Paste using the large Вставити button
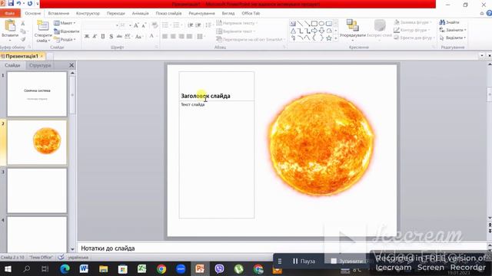The width and height of the screenshot is (492, 276). pos(10,31)
